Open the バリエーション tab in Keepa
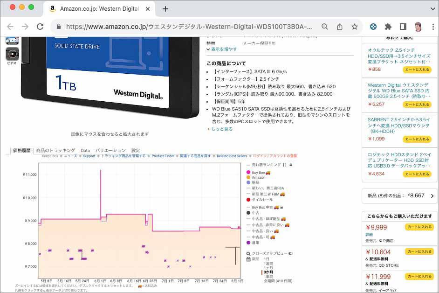Viewport: 439px width, 293px height. [110, 151]
